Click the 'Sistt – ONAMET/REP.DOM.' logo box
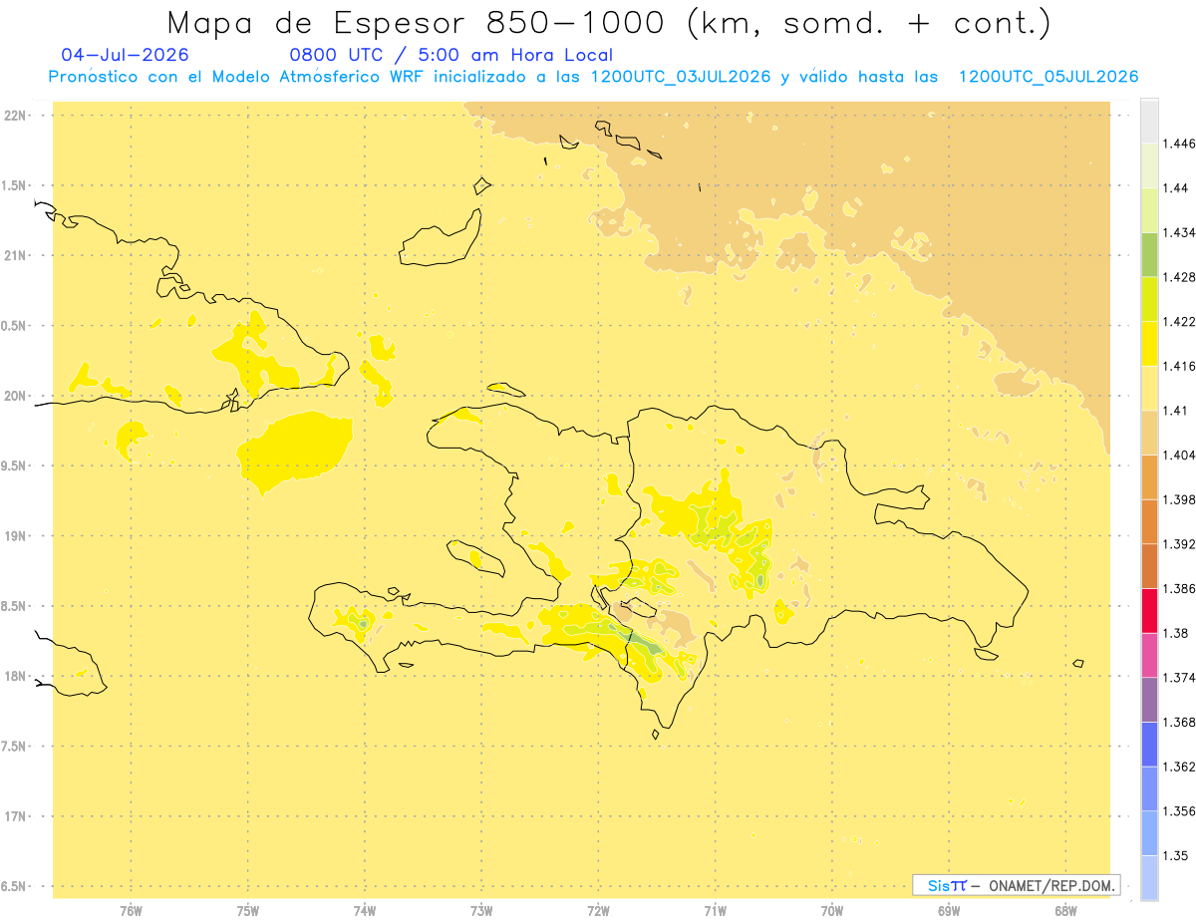Image resolution: width=1196 pixels, height=924 pixels. pyautogui.click(x=1017, y=885)
